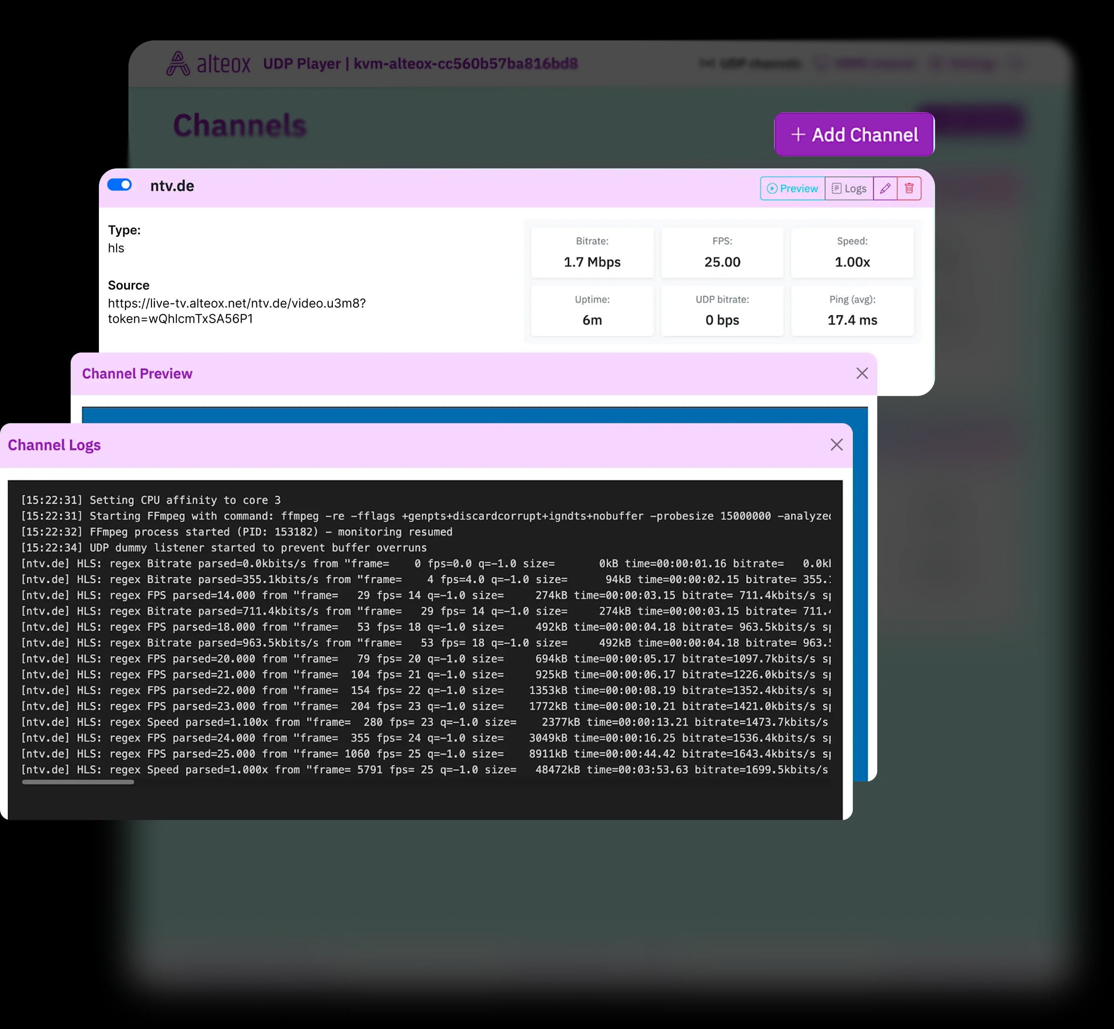Close the Channel Logs panel
This screenshot has height=1029, width=1114.
tap(837, 444)
